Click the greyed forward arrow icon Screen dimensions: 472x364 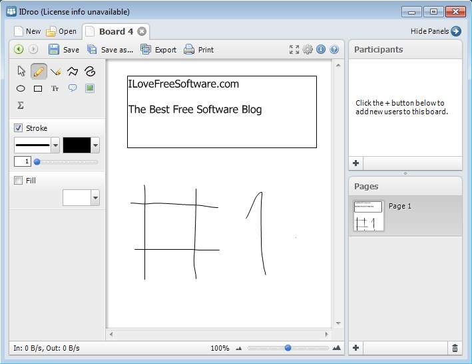[x=33, y=49]
